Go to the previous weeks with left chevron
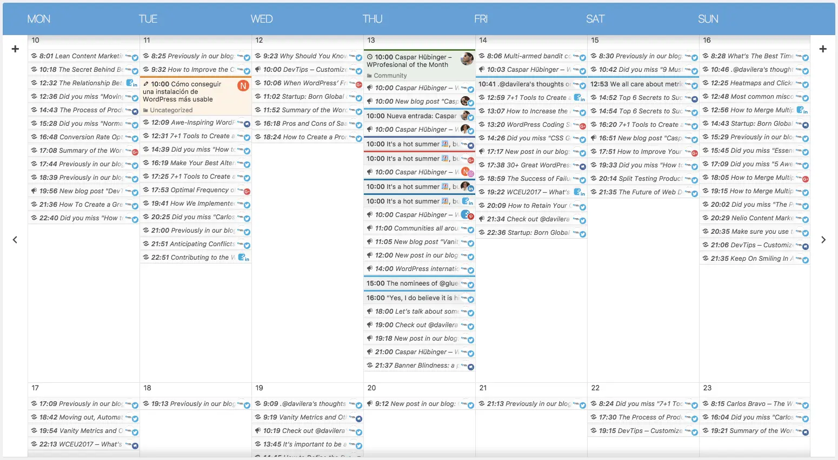Viewport: 838px width, 460px height. coord(15,240)
